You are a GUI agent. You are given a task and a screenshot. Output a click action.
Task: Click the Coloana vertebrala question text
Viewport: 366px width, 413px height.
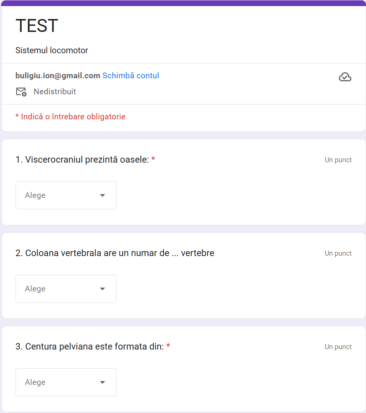tap(115, 253)
